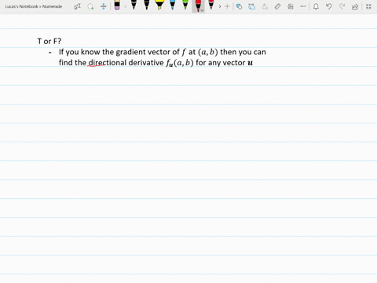
Task: Select the second black pen
Action: coord(147,5)
